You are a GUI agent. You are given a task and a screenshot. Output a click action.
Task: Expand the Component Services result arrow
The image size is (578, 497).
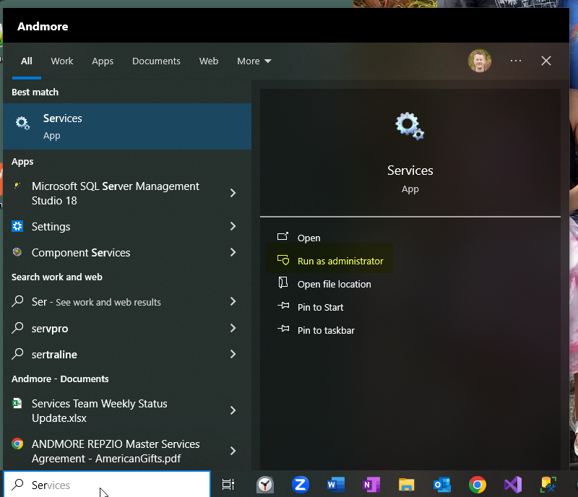233,252
